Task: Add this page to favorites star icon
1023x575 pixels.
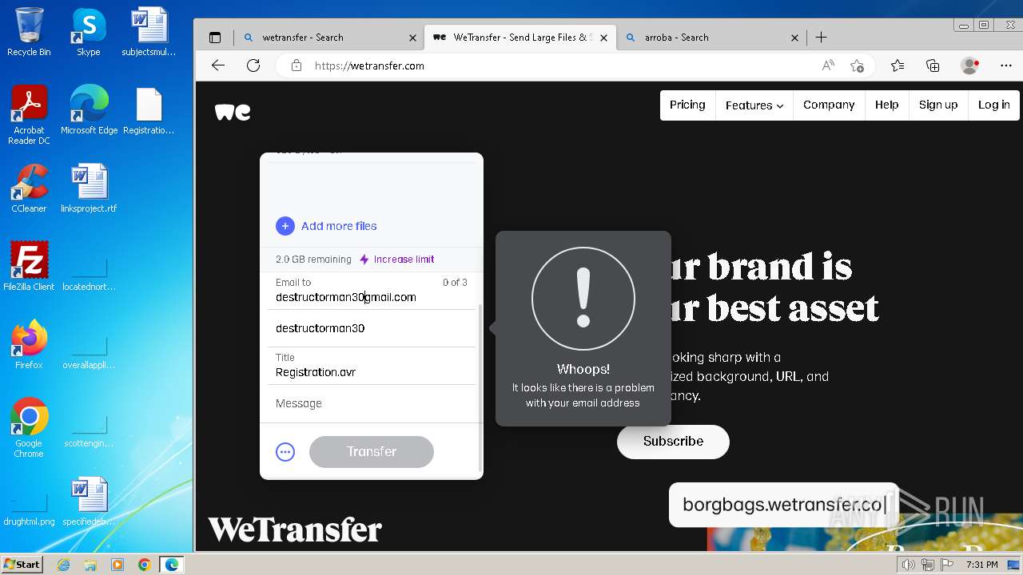Action: tap(857, 65)
